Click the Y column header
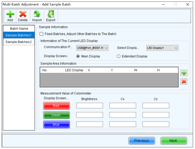This screenshot has height=149, width=195. (x=121, y=70)
